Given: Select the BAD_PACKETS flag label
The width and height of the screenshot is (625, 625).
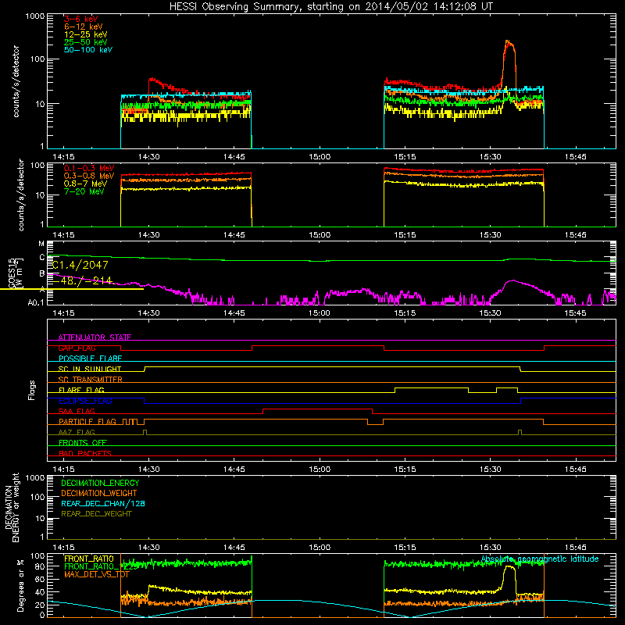Looking at the screenshot, I should (x=85, y=453).
